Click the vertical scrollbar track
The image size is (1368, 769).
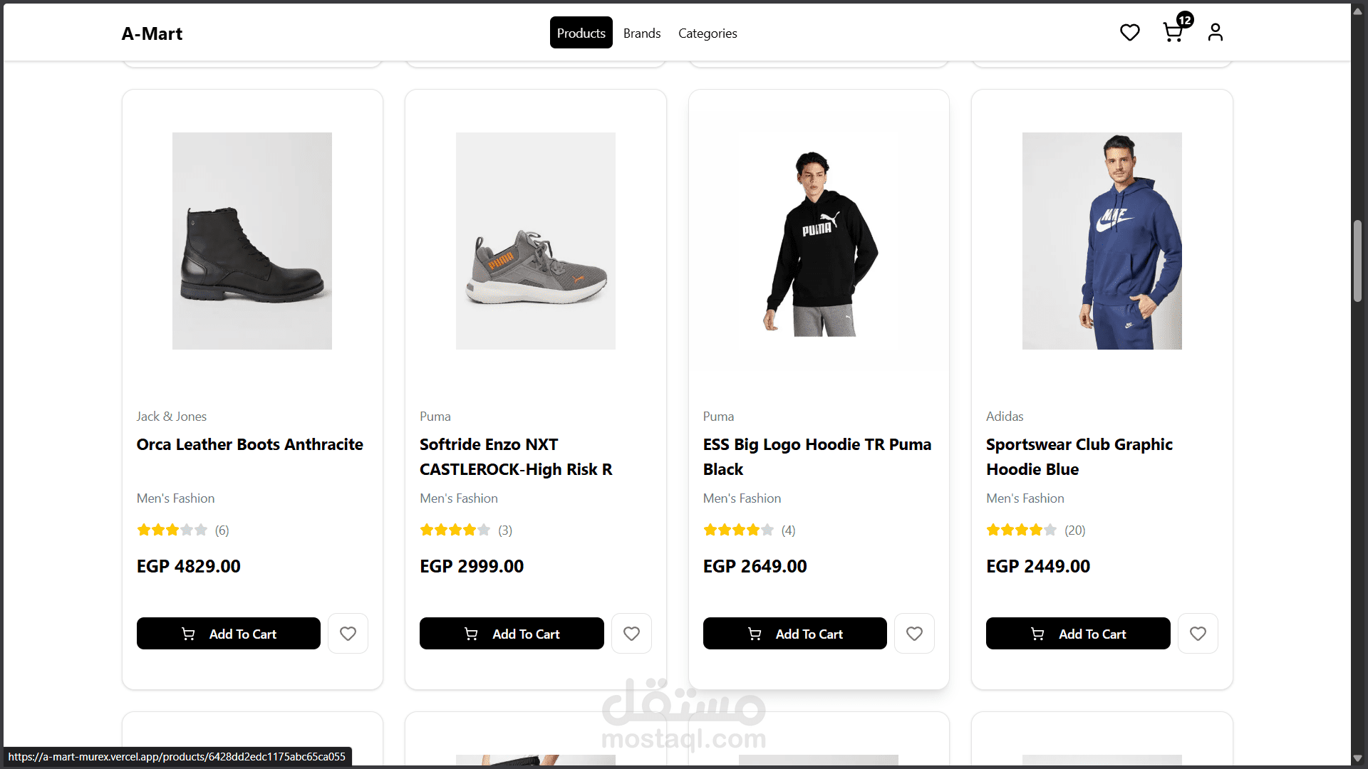click(x=1358, y=427)
